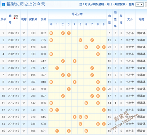Click orange ball 1 in row 2007115
This screenshot has width=147, height=135.
(57, 68)
